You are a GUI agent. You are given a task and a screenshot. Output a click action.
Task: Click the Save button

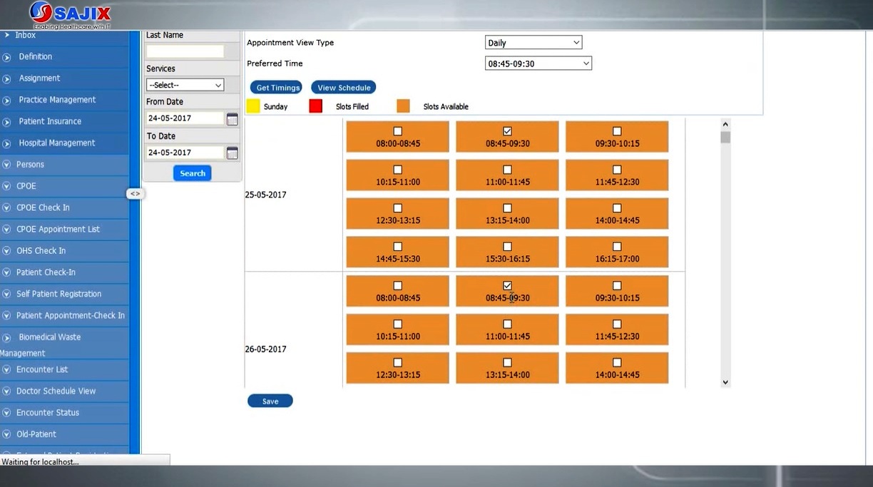coord(270,401)
